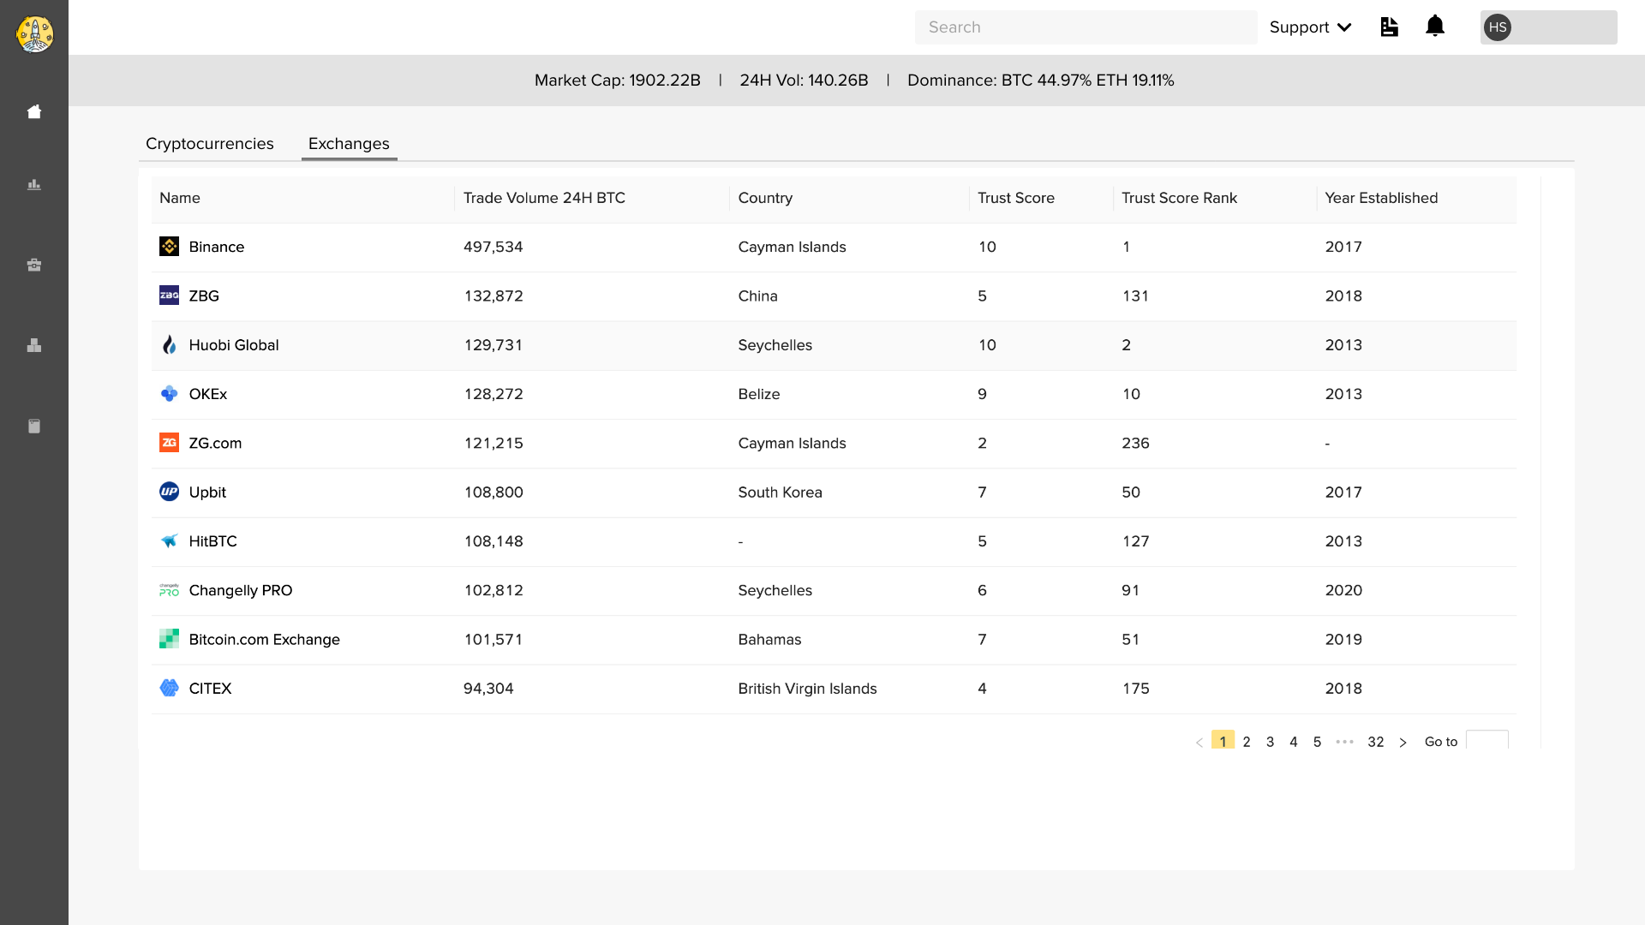Open the home icon in sidebar
This screenshot has height=925, width=1645.
pos(34,112)
